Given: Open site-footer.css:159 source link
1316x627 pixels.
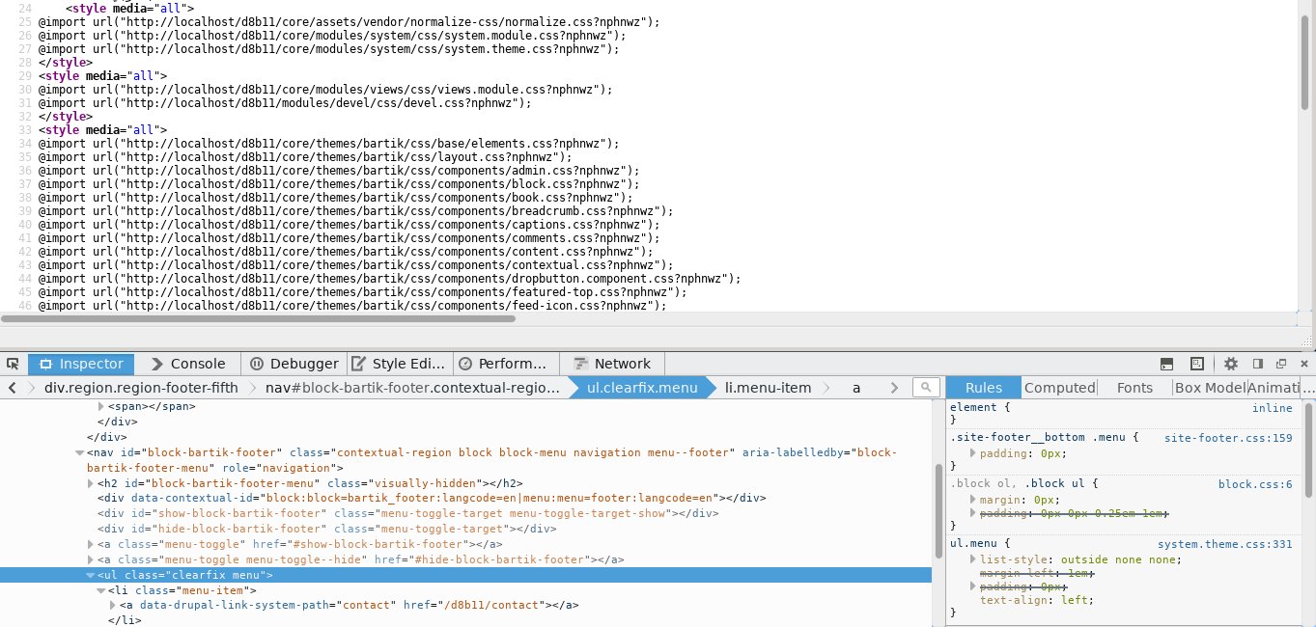Looking at the screenshot, I should 1228,438.
